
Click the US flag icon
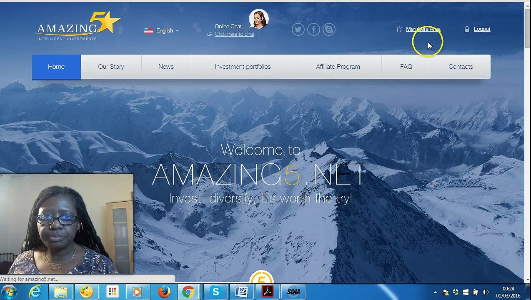[x=148, y=31]
